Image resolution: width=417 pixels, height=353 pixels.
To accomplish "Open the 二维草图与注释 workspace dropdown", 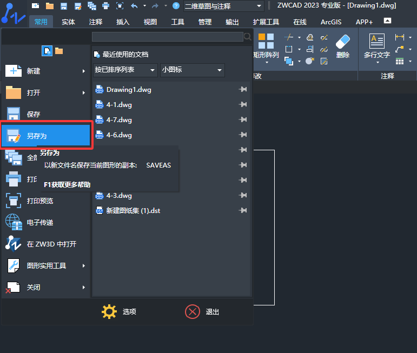I will tap(224, 6).
